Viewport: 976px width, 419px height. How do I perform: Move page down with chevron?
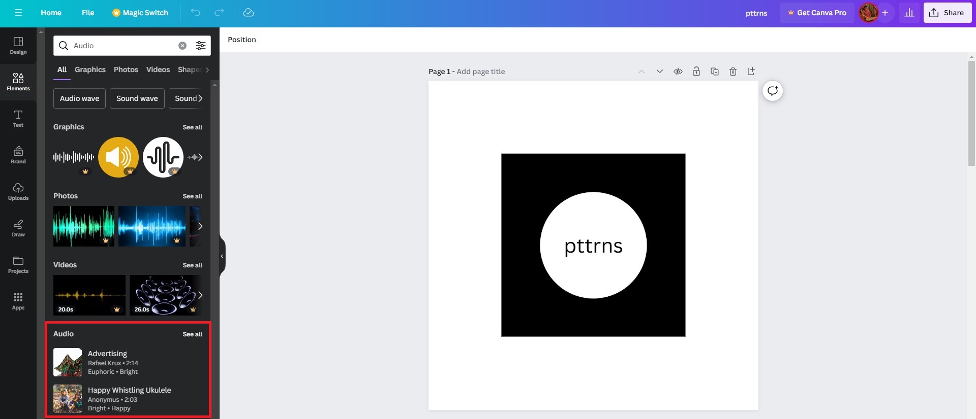coord(660,72)
